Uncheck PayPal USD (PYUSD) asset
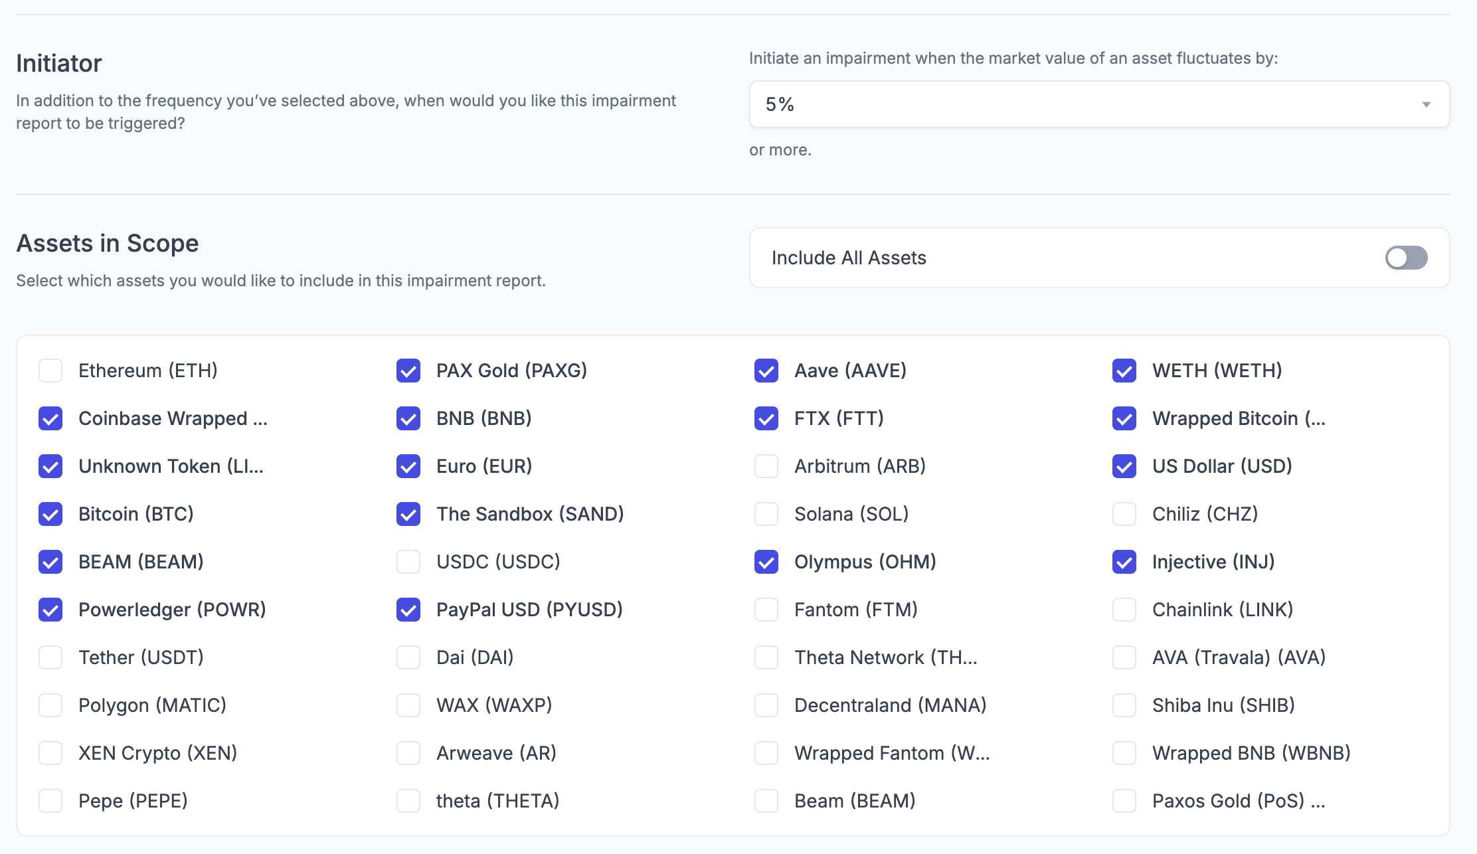 coord(408,610)
